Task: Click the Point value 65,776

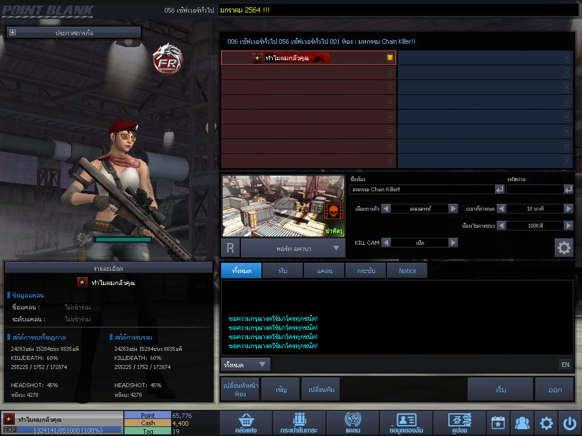Action: pos(182,416)
